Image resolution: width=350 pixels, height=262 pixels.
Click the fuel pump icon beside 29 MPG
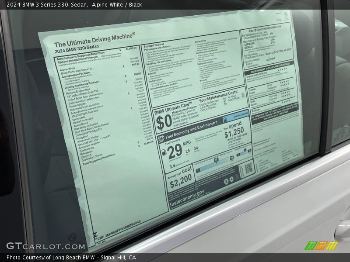[x=164, y=152]
